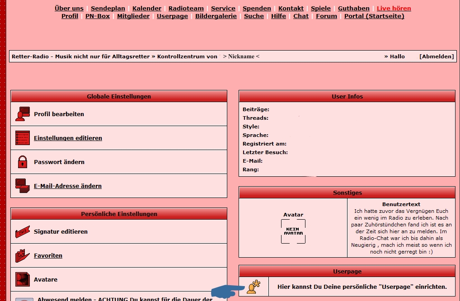Open the Guthaben navigation link
Screen dimensions: 460x301
click(x=353, y=8)
